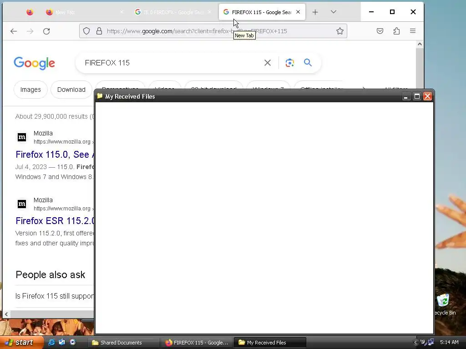Image resolution: width=466 pixels, height=349 pixels.
Task: Expand the List all tabs chevron
Action: [x=334, y=12]
